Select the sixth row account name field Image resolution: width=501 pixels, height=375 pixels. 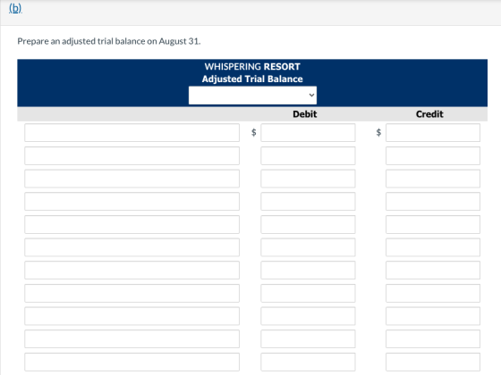click(x=132, y=247)
